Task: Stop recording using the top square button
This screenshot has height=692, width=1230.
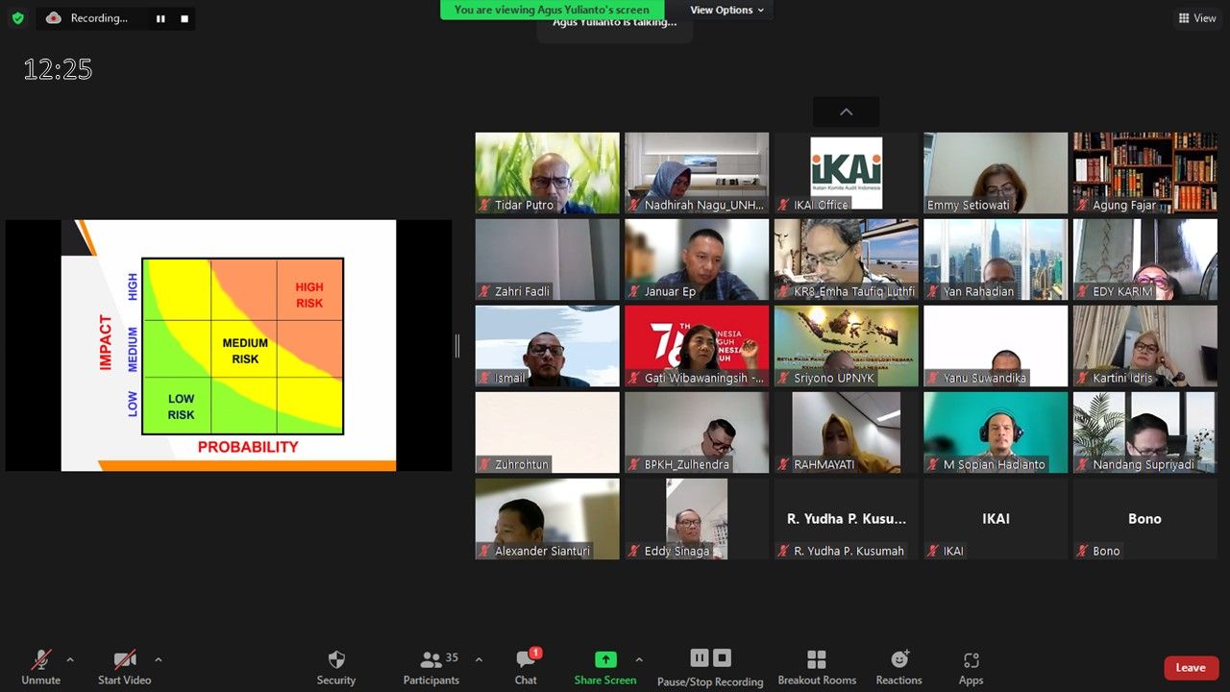Action: tap(184, 18)
